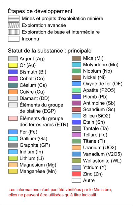Click the Statut de la substance heading
Viewport: 133px width, 206px height.
(x=50, y=51)
